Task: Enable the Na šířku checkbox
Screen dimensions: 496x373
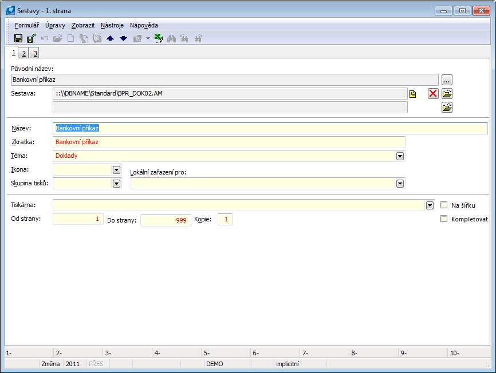Action: click(x=444, y=205)
